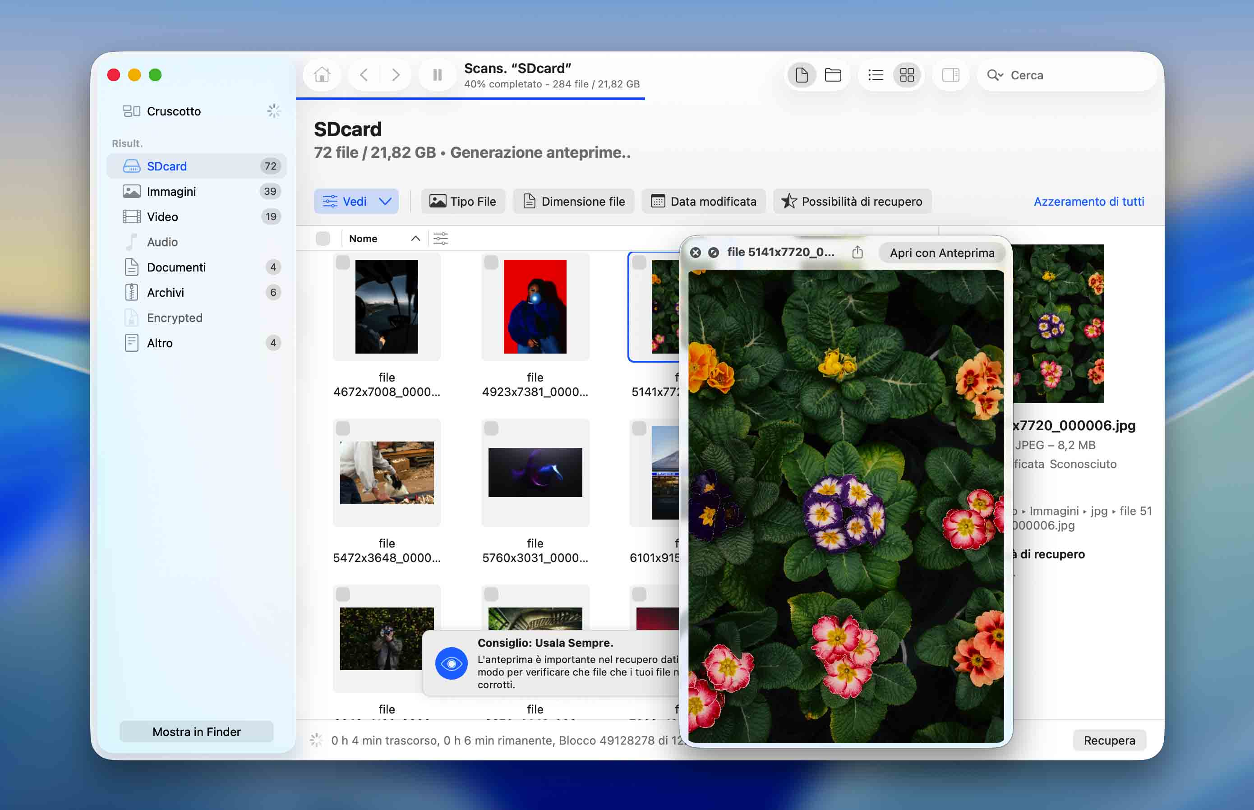Check the box for file 5472x3648
The width and height of the screenshot is (1254, 810).
tap(342, 428)
